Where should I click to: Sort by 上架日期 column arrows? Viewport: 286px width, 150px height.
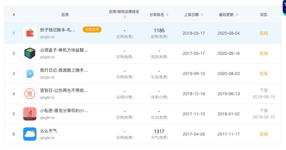coord(202,15)
